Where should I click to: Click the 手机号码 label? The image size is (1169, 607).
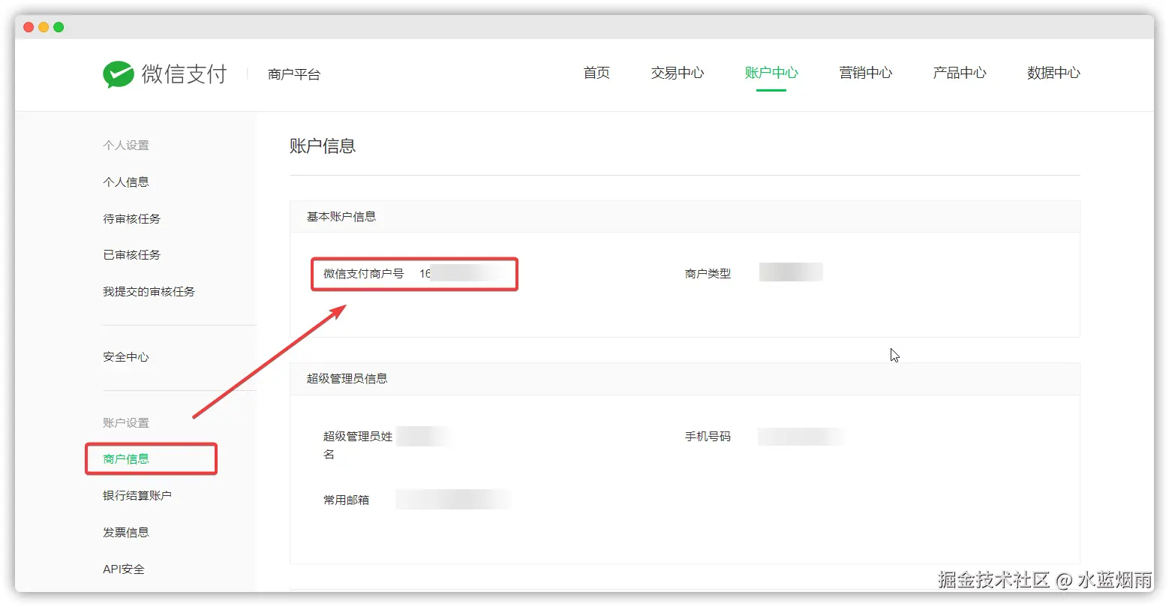coord(708,437)
